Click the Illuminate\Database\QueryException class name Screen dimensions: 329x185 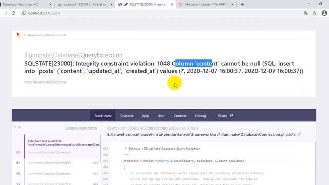click(x=74, y=55)
